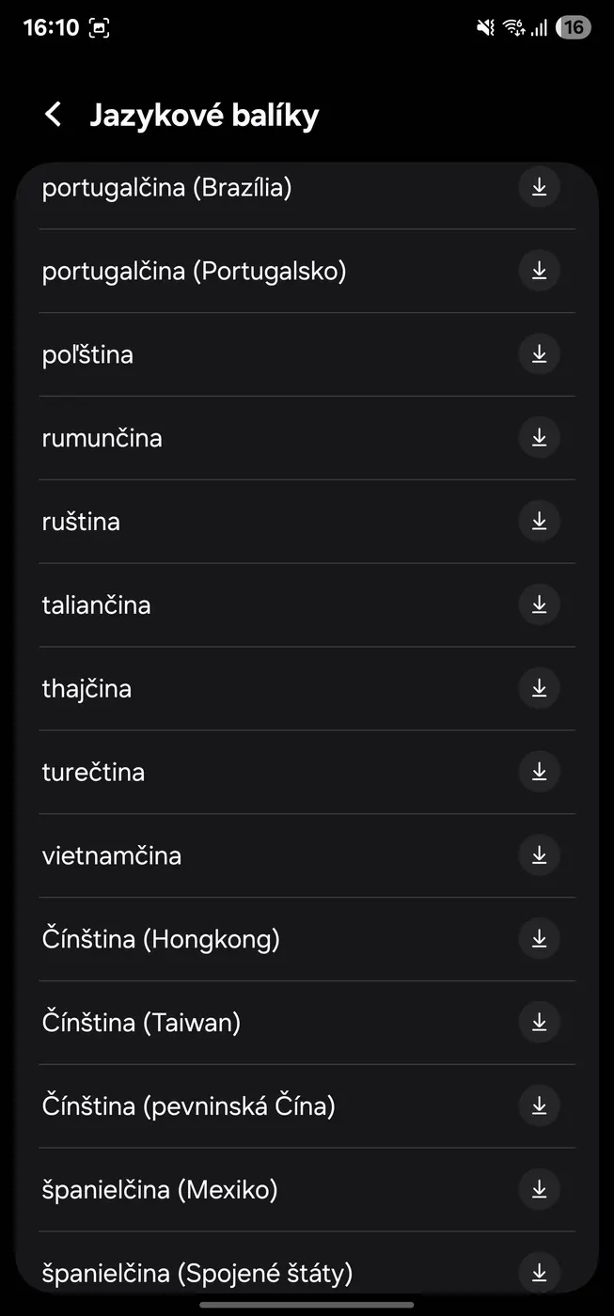Download the vietnamčina language pack
The image size is (614, 1316).
539,855
